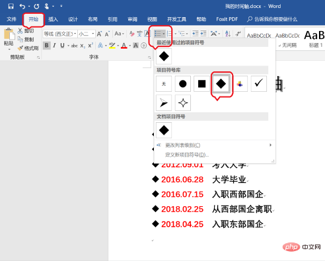Image resolution: width=325 pixels, height=261 pixels.
Task: Switch to 插入 tab
Action: [x=53, y=19]
